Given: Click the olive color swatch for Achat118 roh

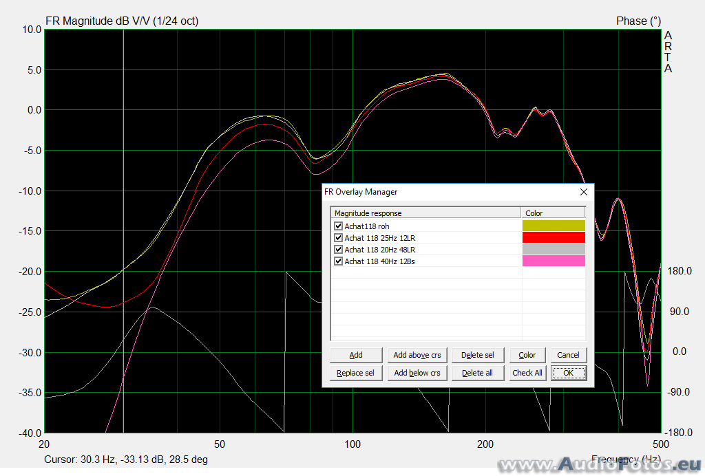Looking at the screenshot, I should 554,226.
